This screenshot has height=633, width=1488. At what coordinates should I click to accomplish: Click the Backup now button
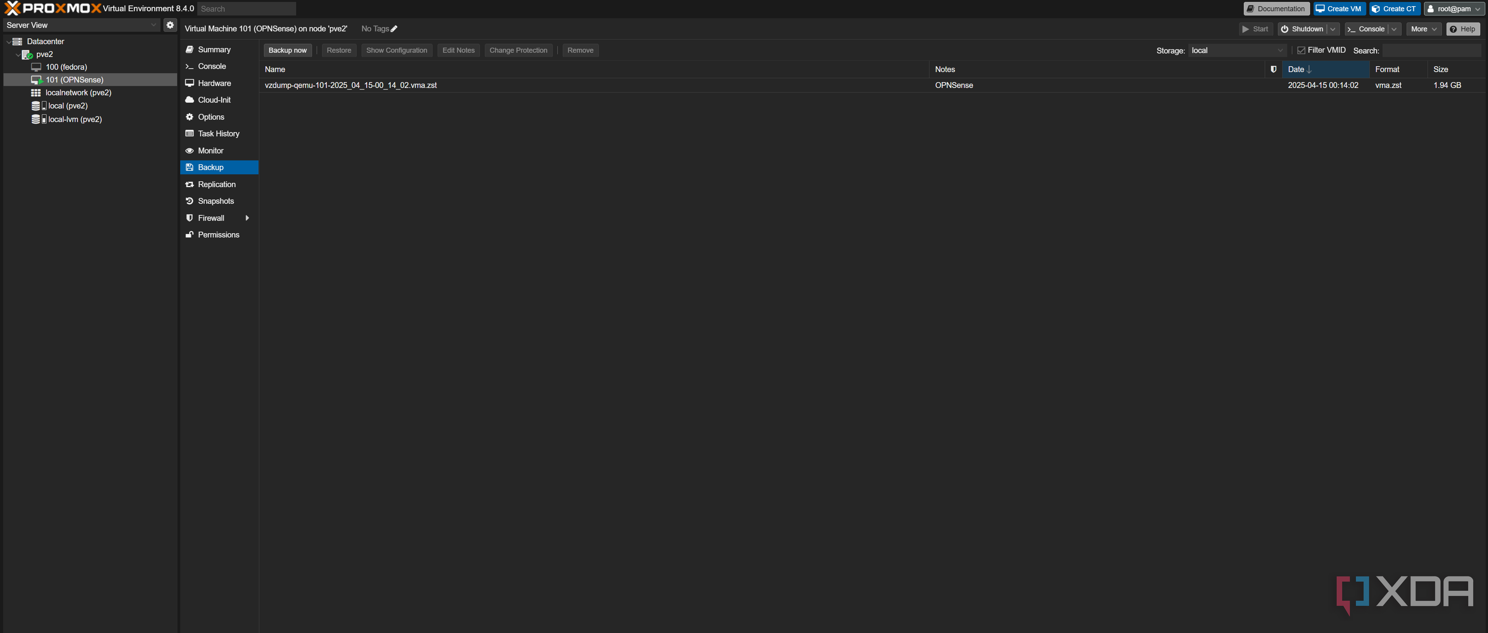pyautogui.click(x=288, y=50)
